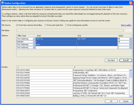
Task: Click the file browse ellipsis button
Action: point(128,30)
